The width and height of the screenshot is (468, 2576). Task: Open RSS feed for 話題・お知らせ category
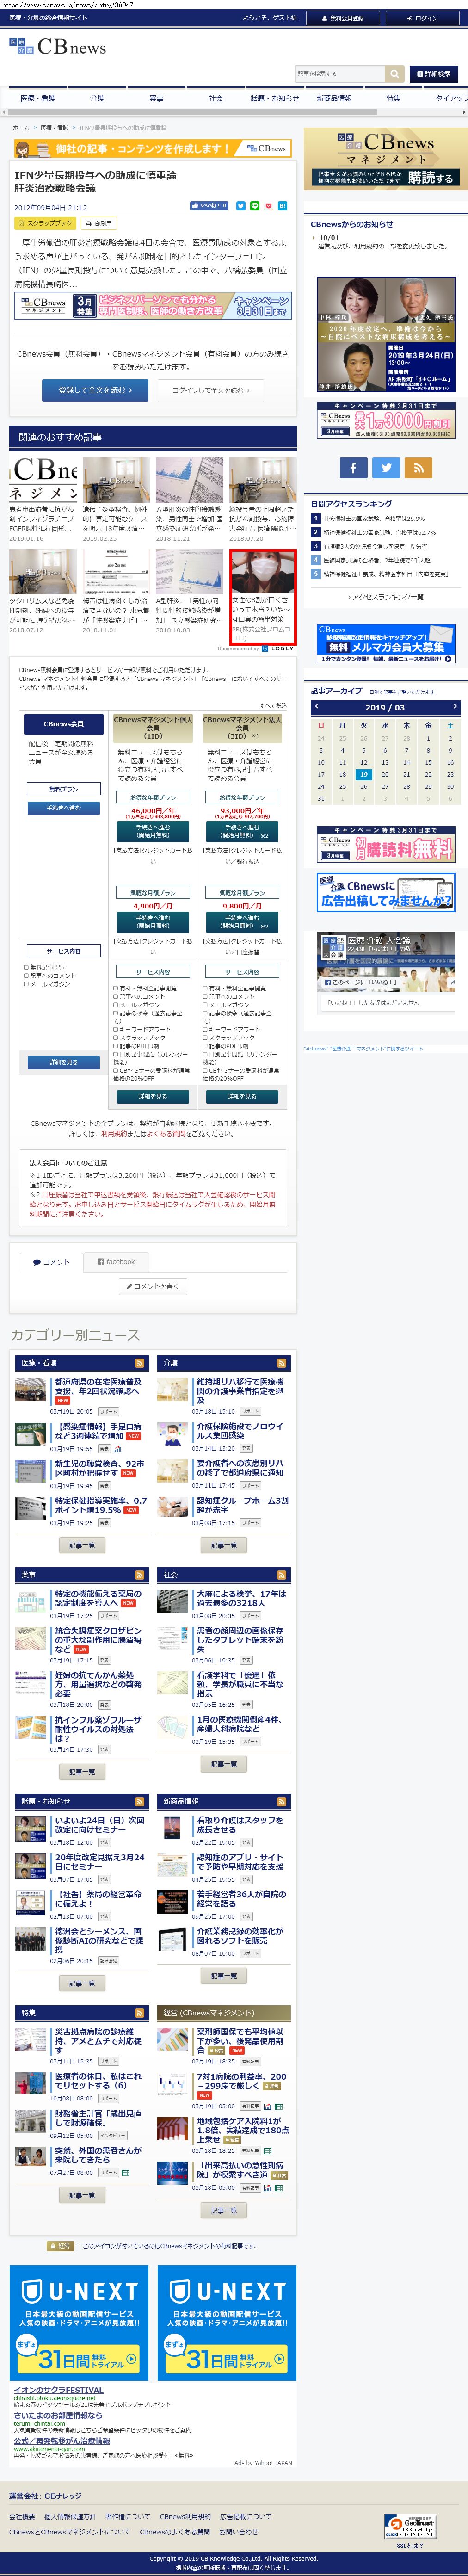tap(139, 1801)
